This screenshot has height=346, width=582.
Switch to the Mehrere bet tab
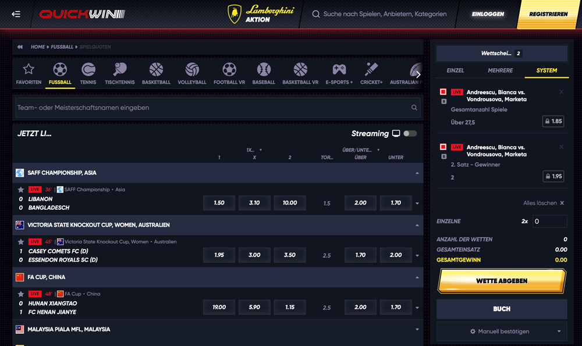pyautogui.click(x=500, y=70)
